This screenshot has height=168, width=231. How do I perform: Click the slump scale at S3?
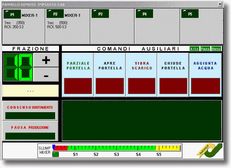(116, 154)
